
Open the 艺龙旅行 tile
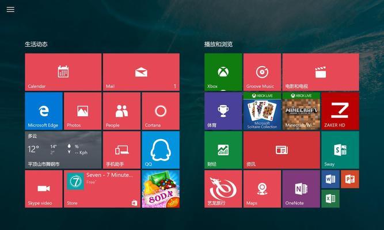[223, 189]
